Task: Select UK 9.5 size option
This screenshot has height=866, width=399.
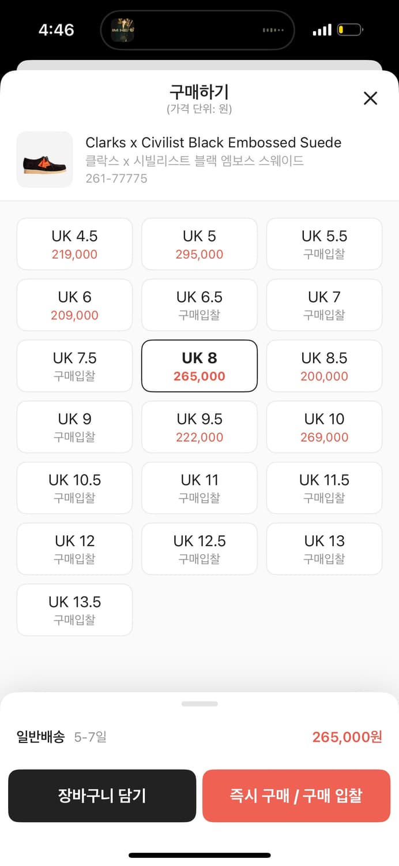Action: coord(199,427)
